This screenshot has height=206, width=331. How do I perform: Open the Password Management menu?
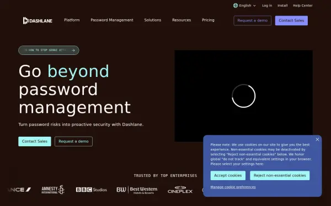pos(112,20)
